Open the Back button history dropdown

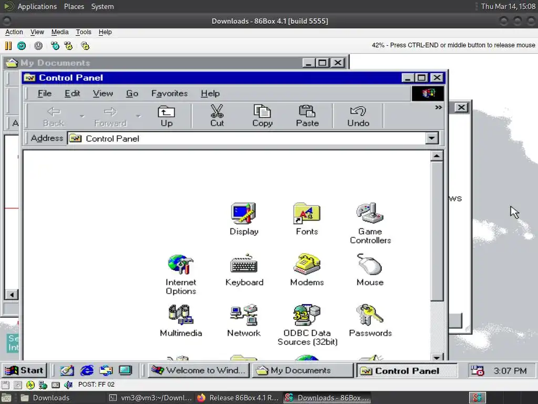[81, 116]
